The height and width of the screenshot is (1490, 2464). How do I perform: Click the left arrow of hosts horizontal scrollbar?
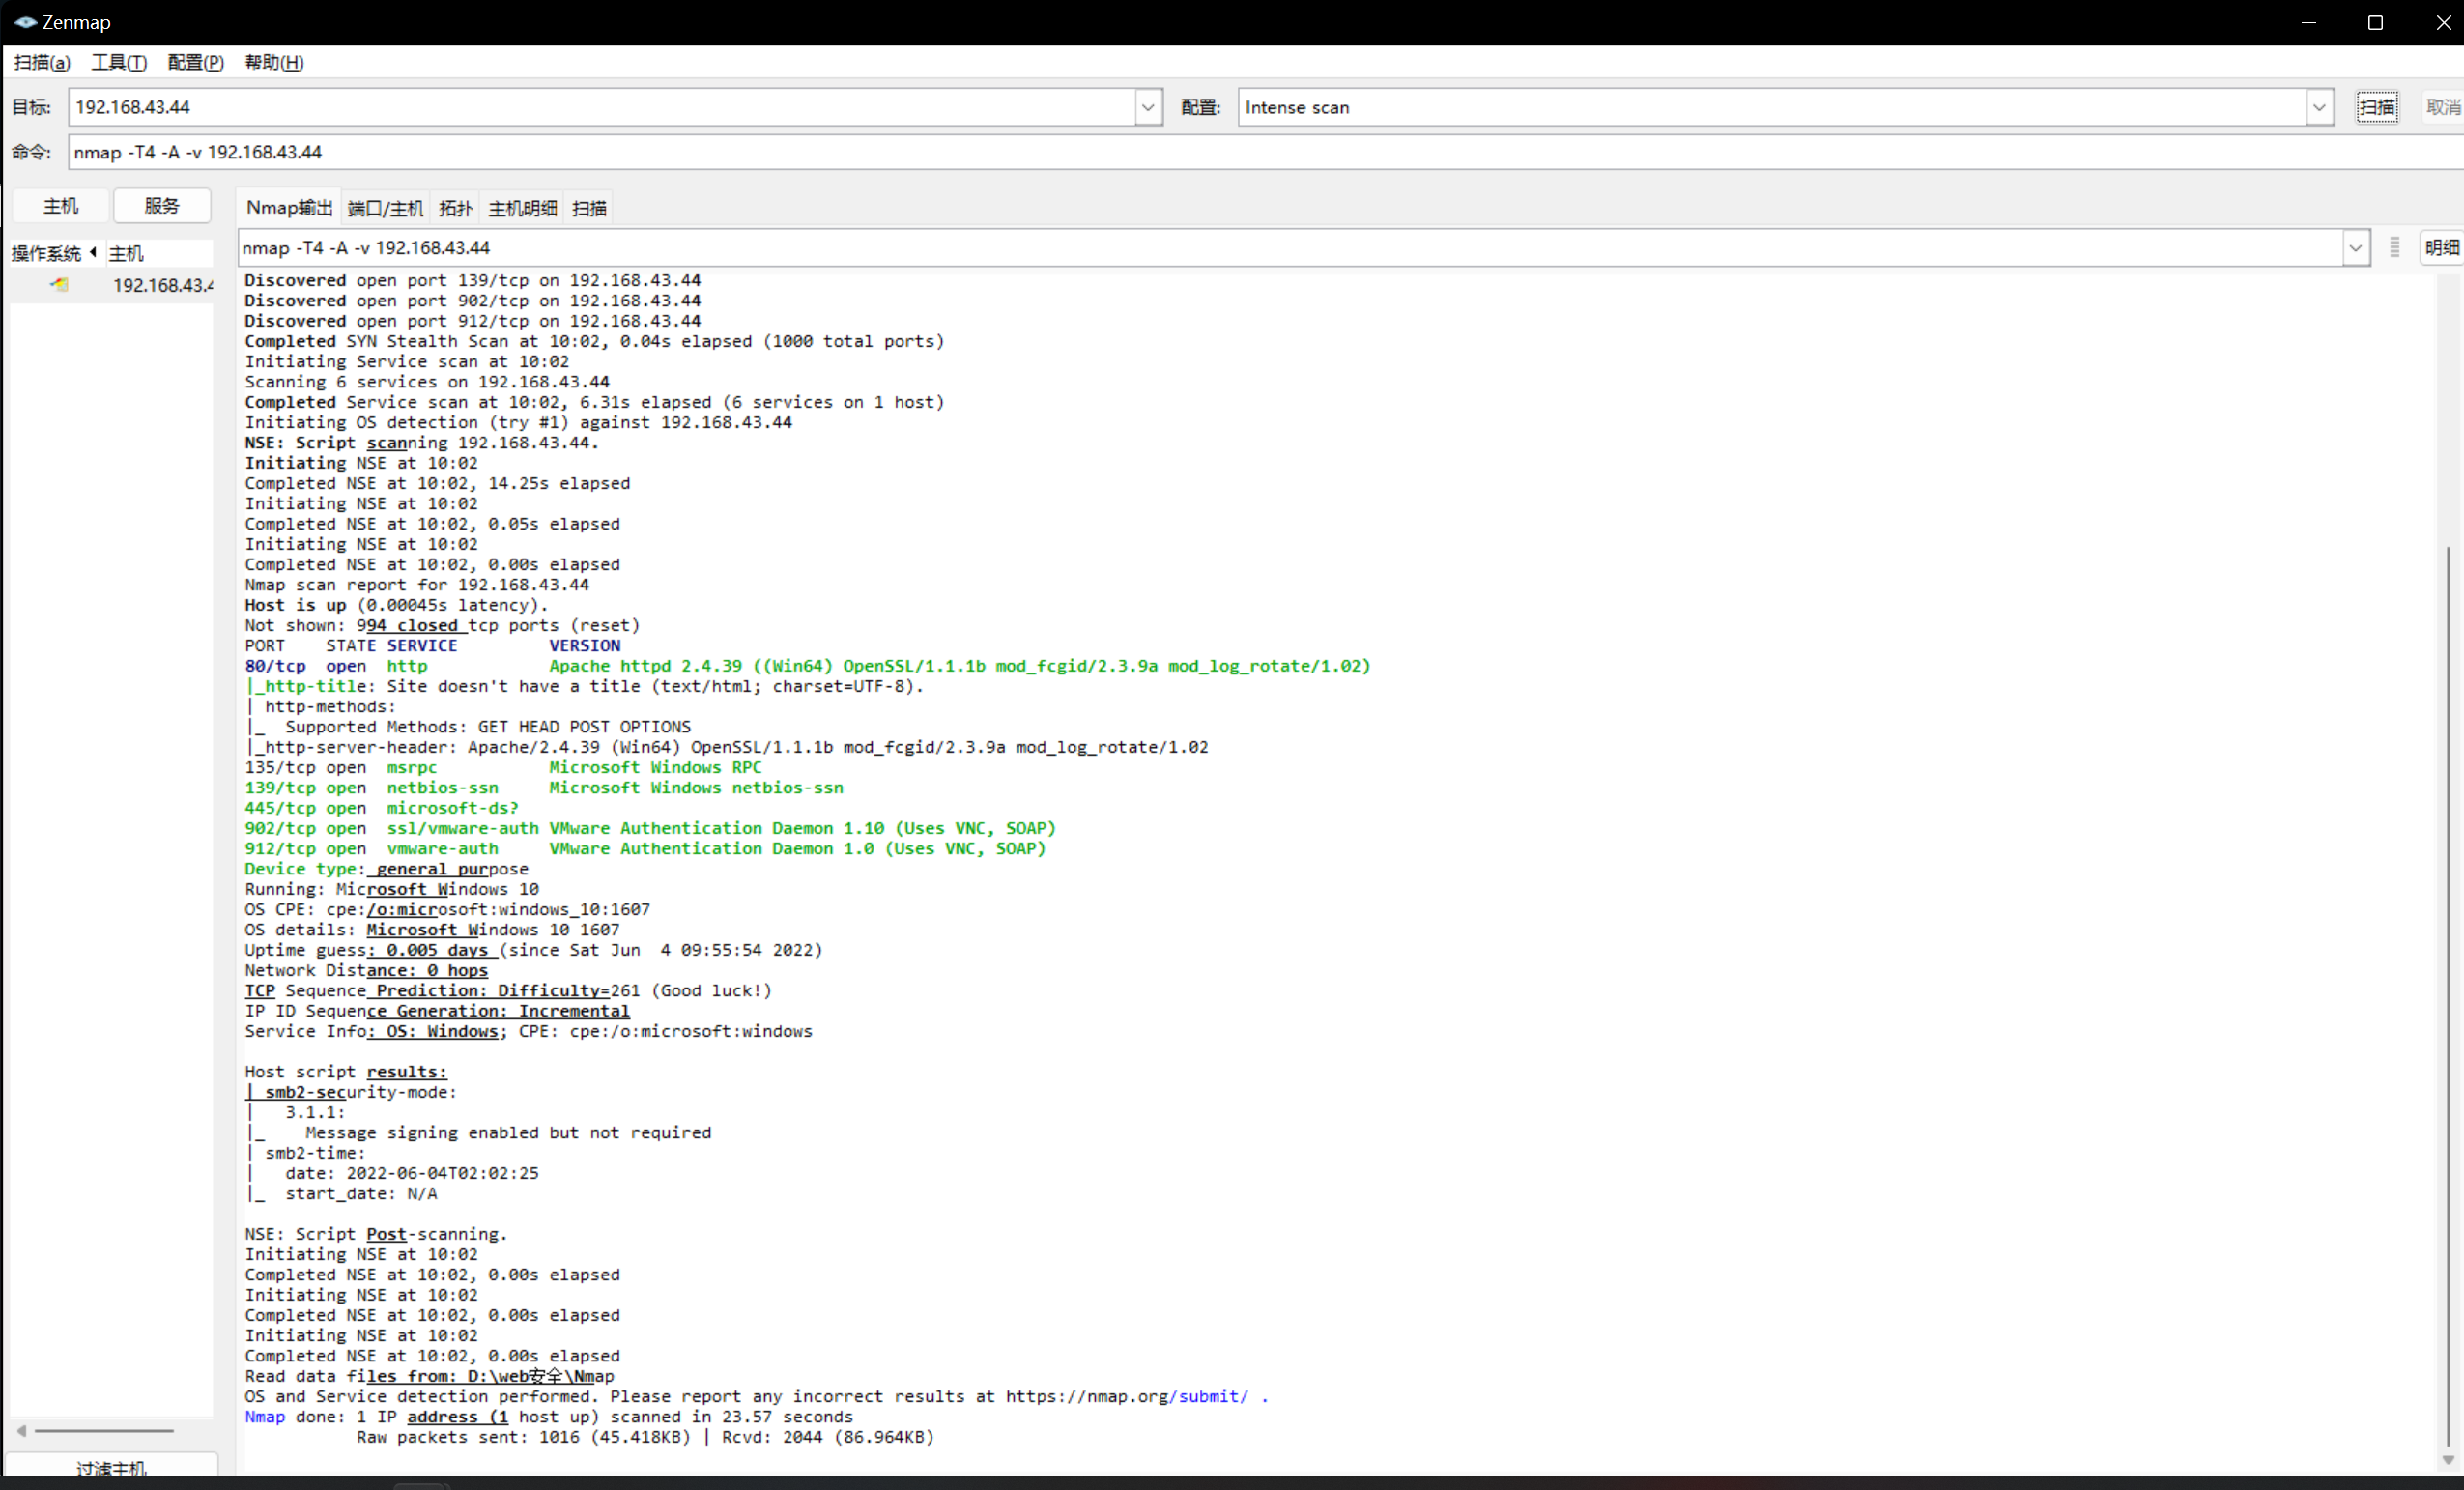pos(21,1431)
